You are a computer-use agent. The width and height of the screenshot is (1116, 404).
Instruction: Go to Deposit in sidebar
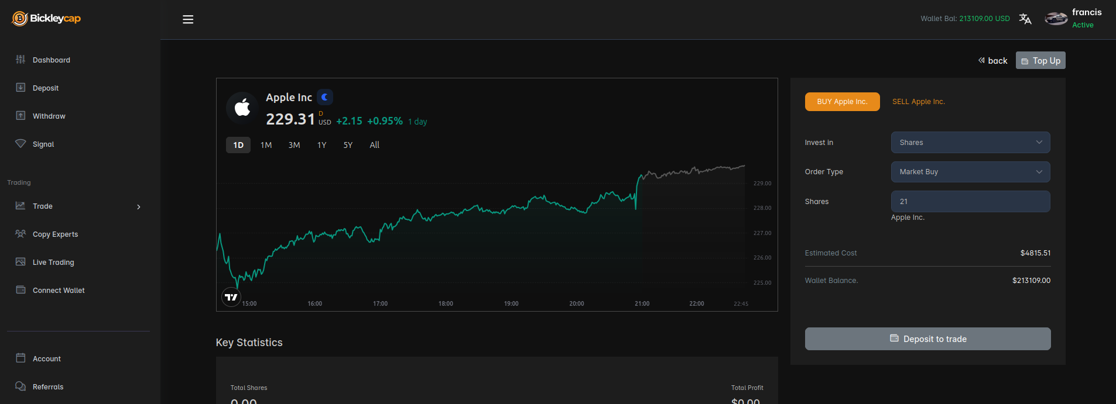tap(45, 88)
